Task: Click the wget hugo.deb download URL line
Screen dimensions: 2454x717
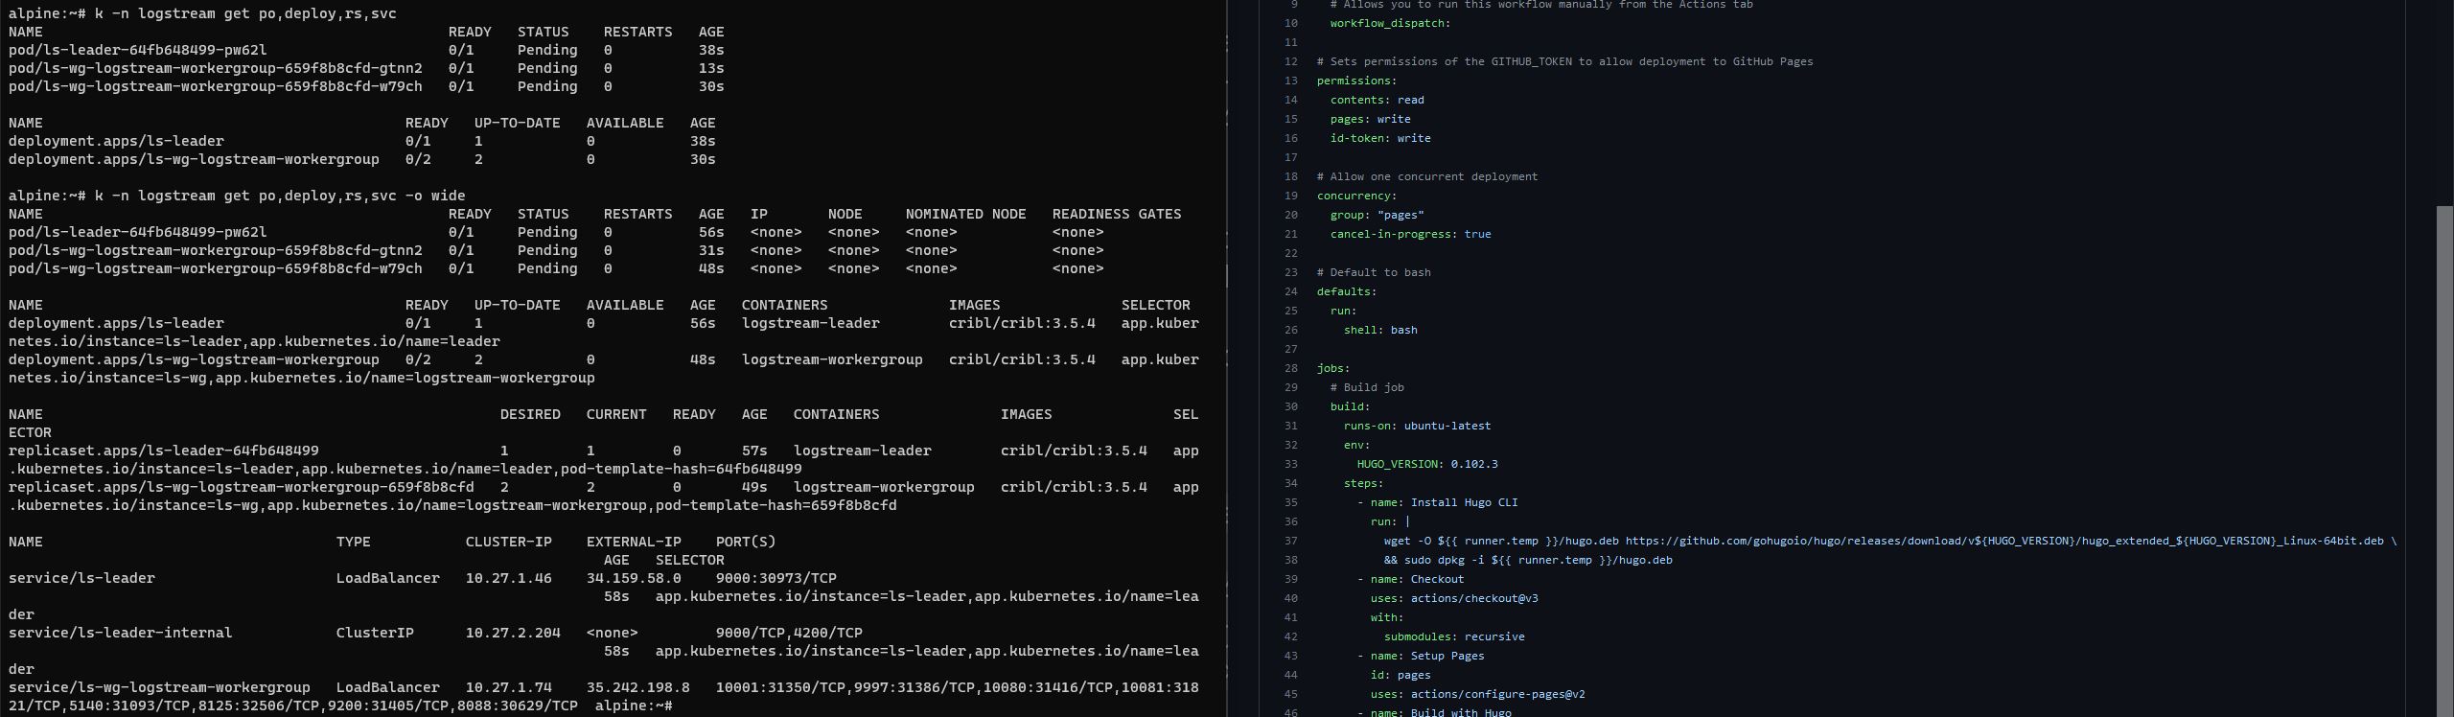Action: pos(1890,541)
